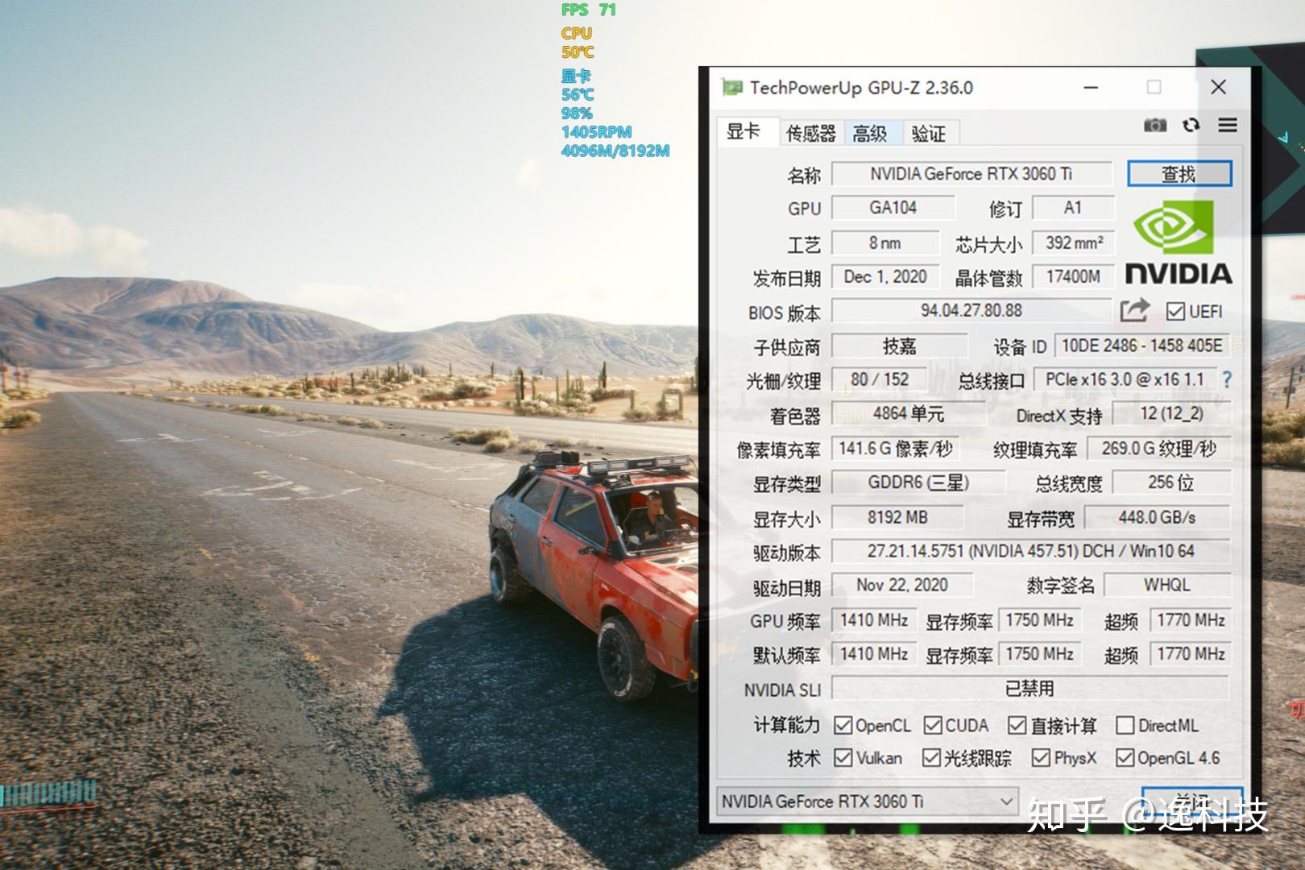Toggle the 直接计算 checkbox

(x=1017, y=725)
